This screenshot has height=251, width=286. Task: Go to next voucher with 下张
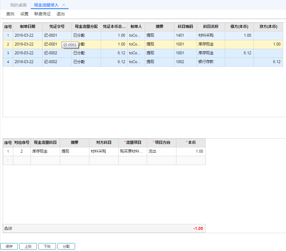pyautogui.click(x=47, y=247)
